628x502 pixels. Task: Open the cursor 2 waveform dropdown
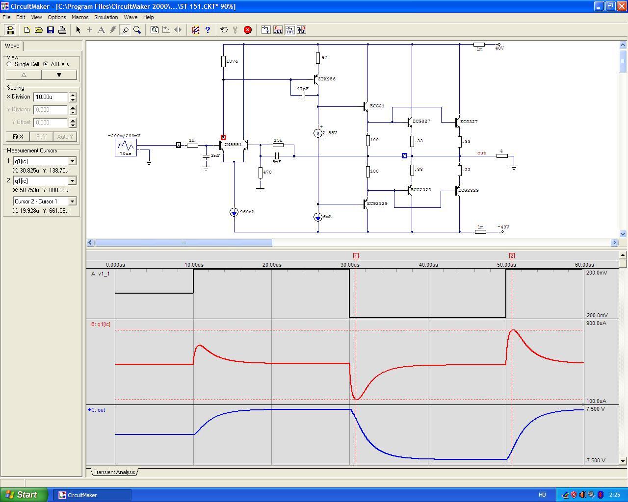[72, 181]
